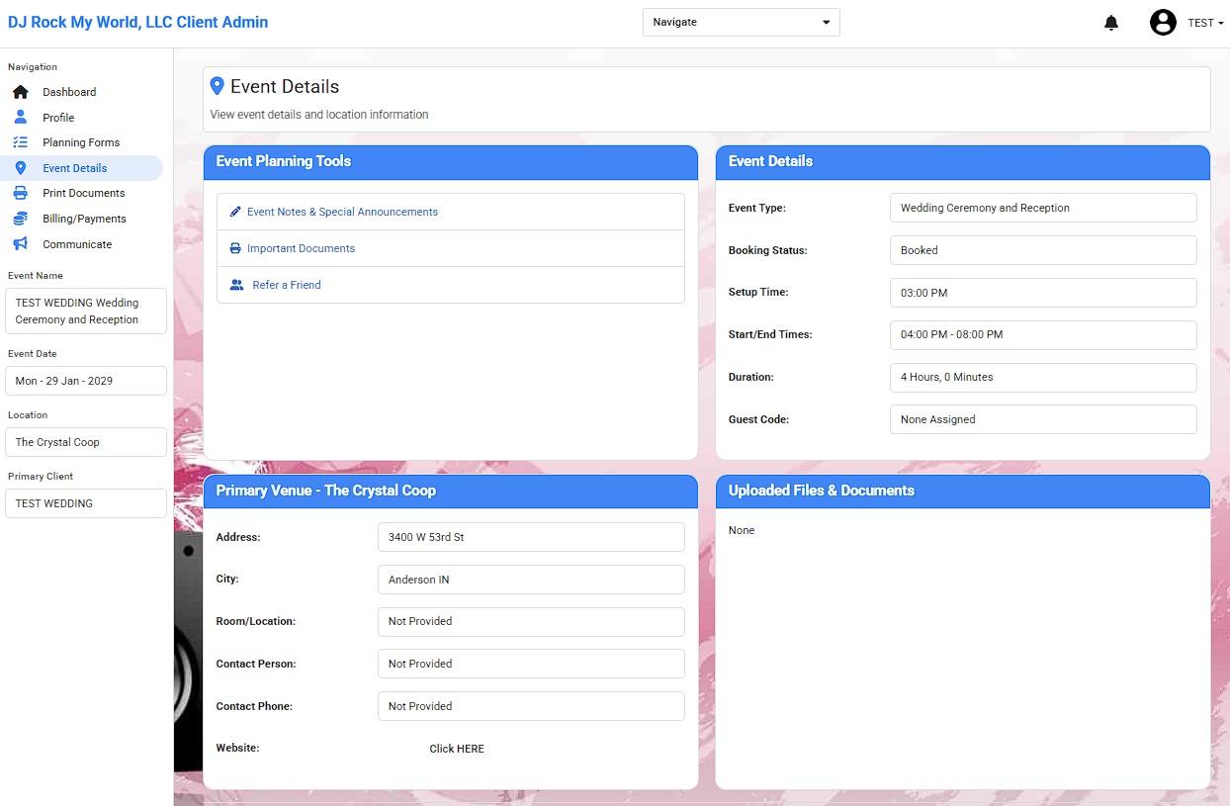Open Profile navigation item
The width and height of the screenshot is (1230, 806).
pyautogui.click(x=58, y=118)
